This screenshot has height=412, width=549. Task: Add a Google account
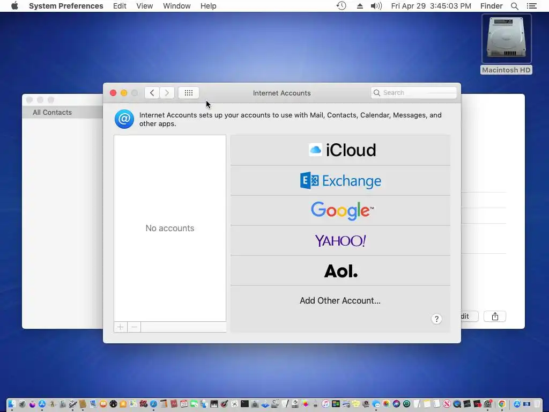[340, 210]
